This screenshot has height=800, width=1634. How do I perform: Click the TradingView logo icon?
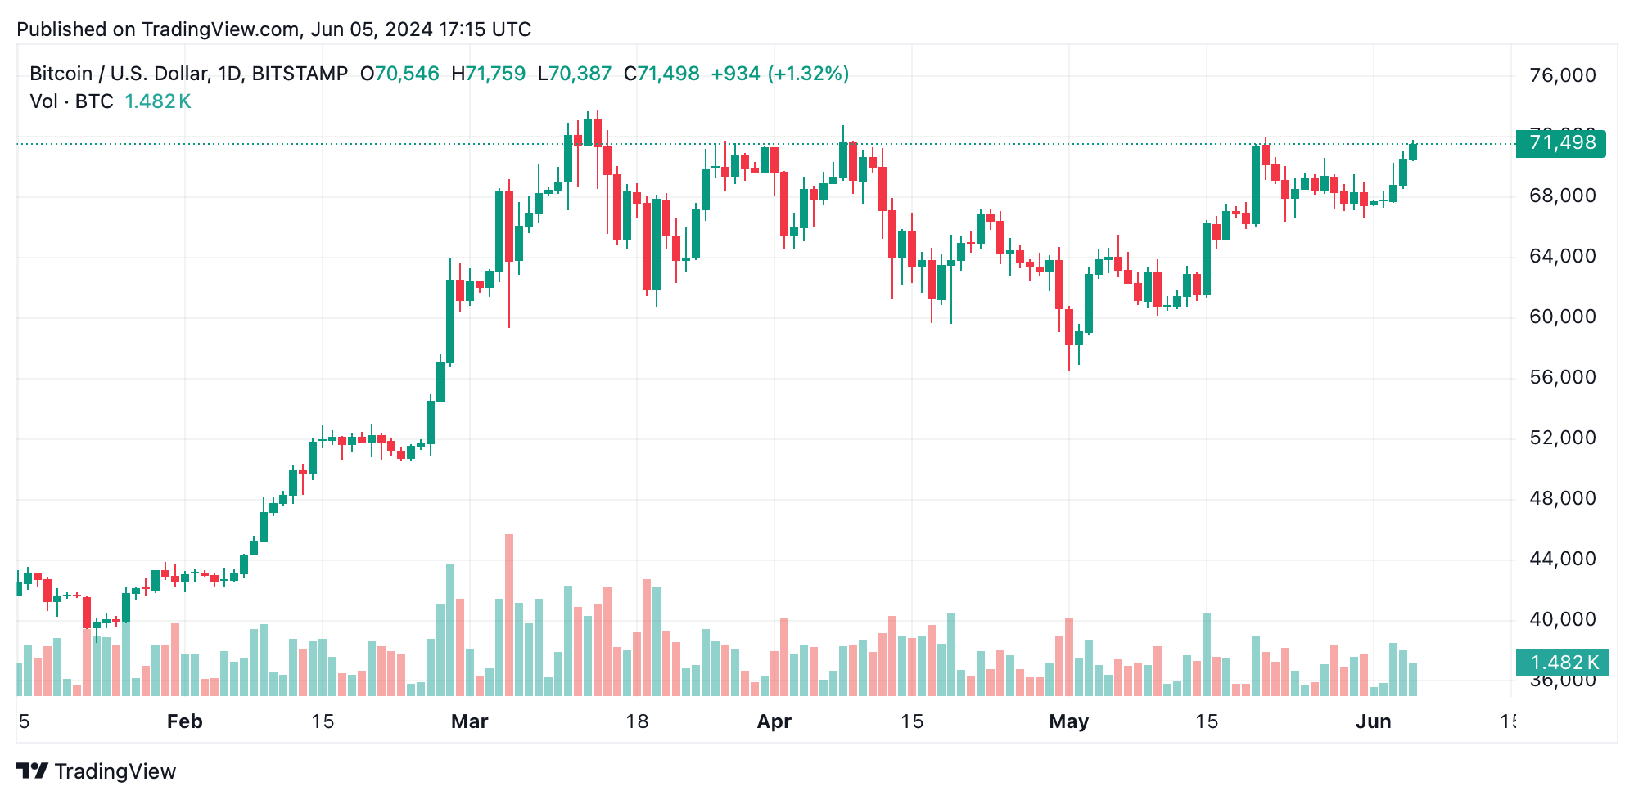(33, 771)
